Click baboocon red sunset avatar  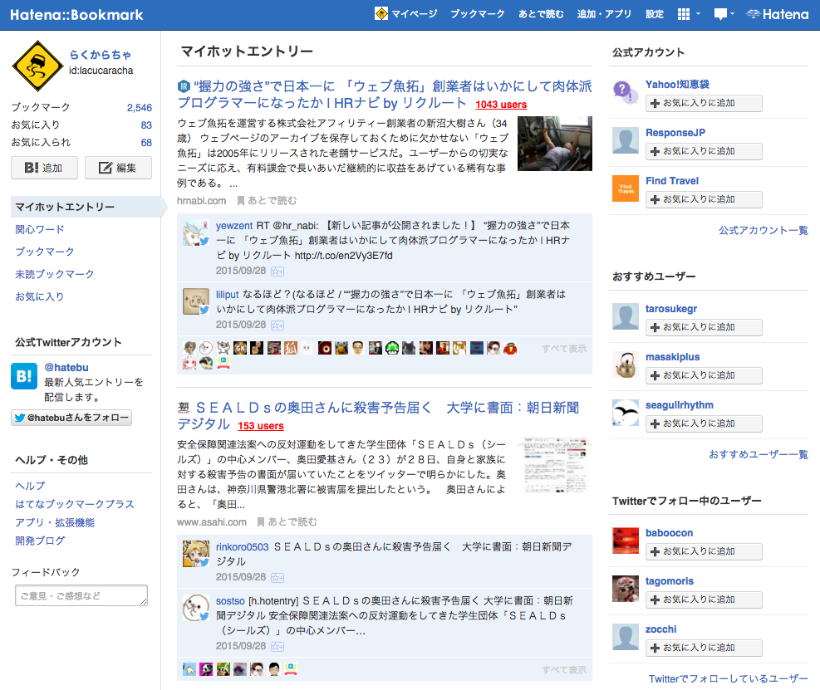tap(626, 541)
